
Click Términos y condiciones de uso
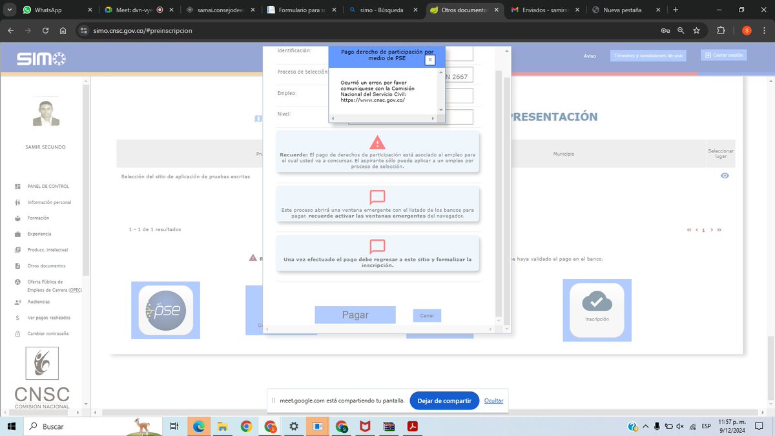point(648,56)
